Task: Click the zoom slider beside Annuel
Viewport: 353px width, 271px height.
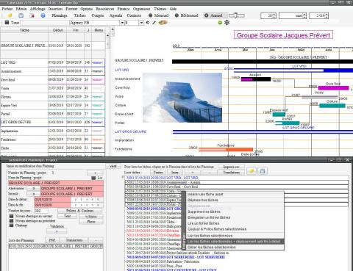Action: [237, 15]
